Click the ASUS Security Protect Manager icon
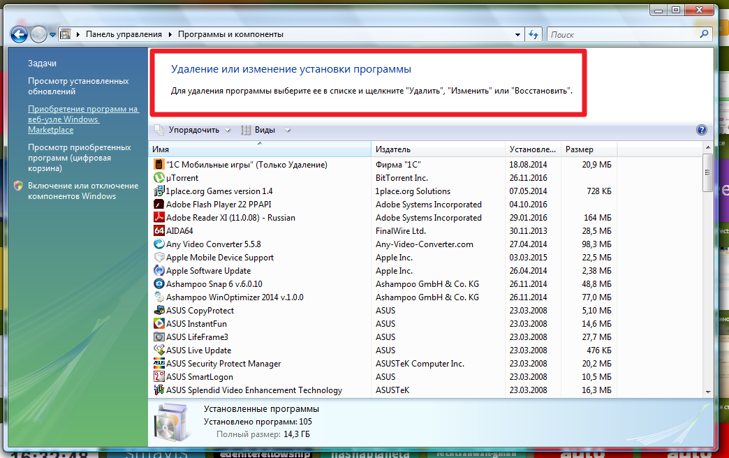Image resolution: width=729 pixels, height=458 pixels. [159, 363]
